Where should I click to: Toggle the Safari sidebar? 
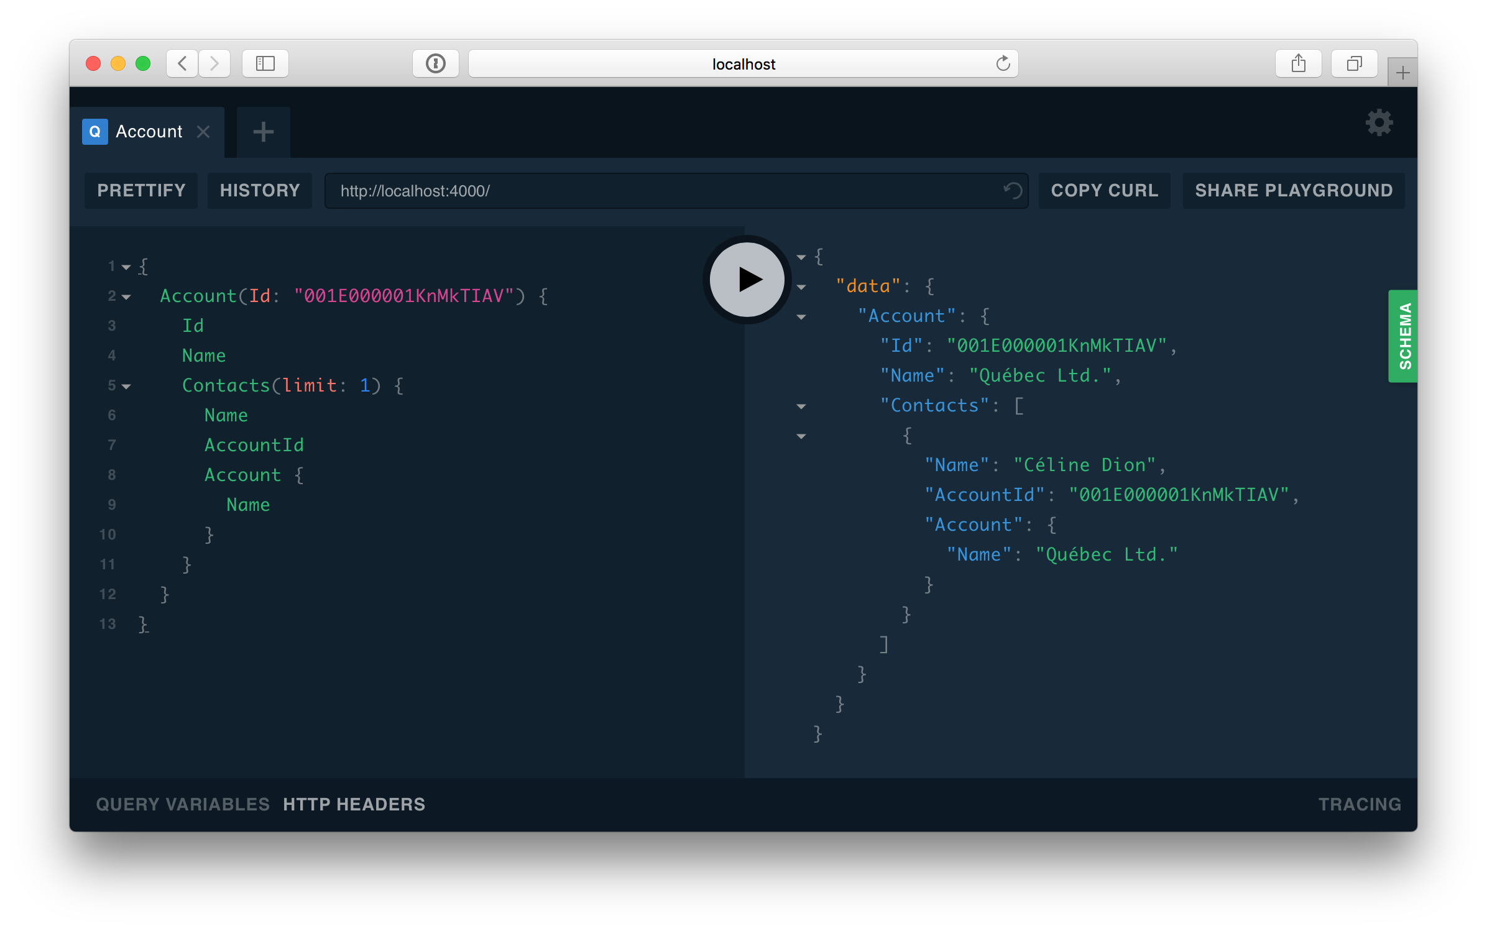265,63
